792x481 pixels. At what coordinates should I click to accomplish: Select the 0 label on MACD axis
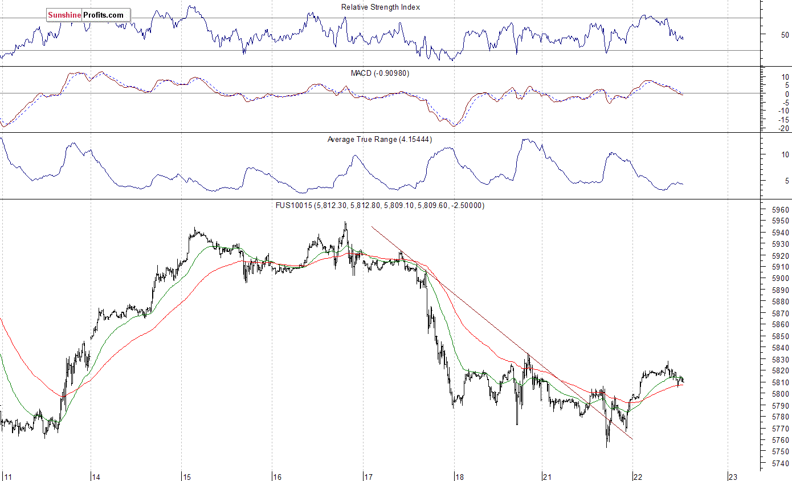(x=786, y=94)
